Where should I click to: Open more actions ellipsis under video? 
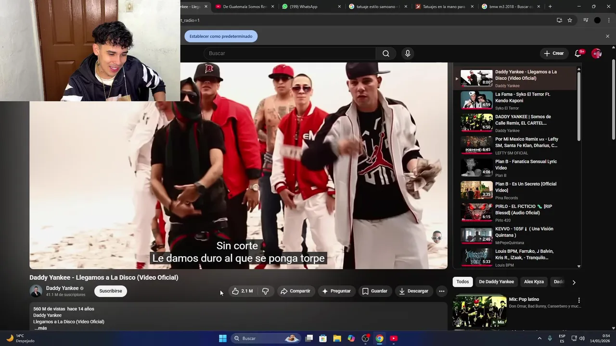(x=441, y=291)
